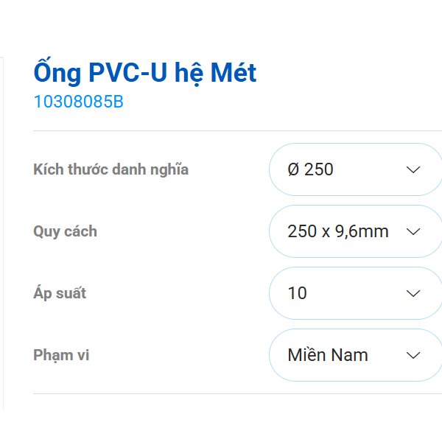Expand the Phạm vi dropdown

coord(355,355)
